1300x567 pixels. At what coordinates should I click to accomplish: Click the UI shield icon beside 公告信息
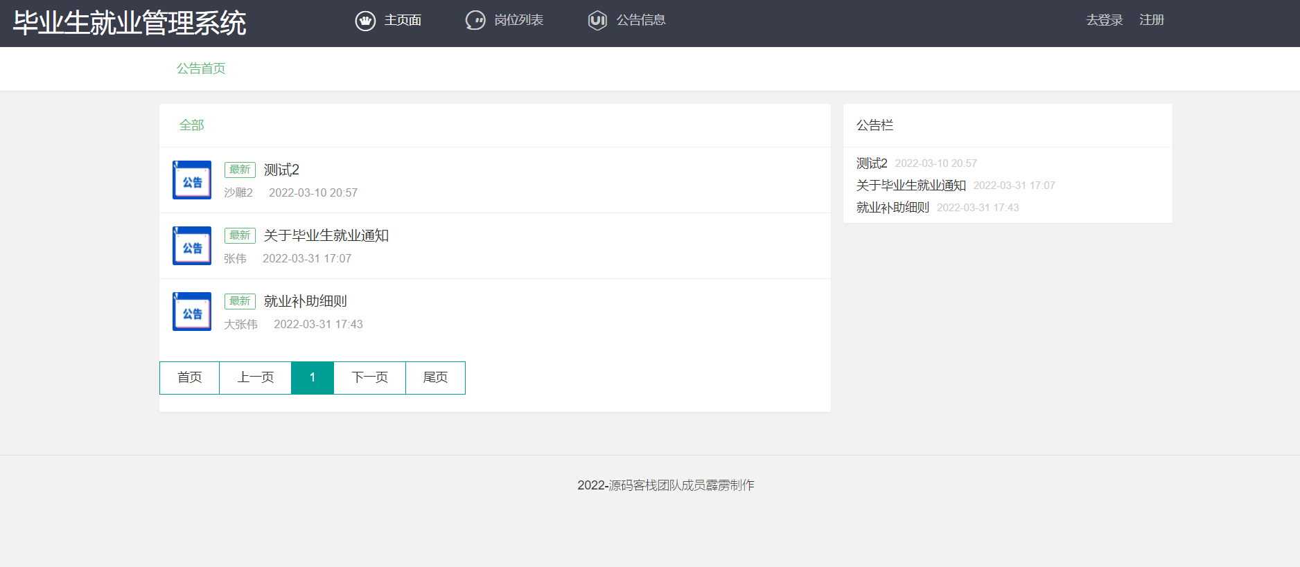pyautogui.click(x=597, y=21)
